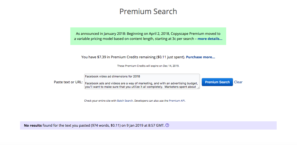Visit the Premium API link
The image size is (297, 145).
point(177,101)
